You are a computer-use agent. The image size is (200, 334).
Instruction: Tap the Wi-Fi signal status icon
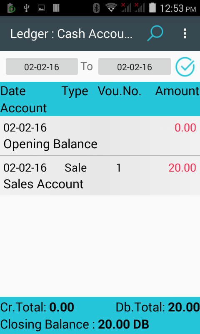coord(111,8)
